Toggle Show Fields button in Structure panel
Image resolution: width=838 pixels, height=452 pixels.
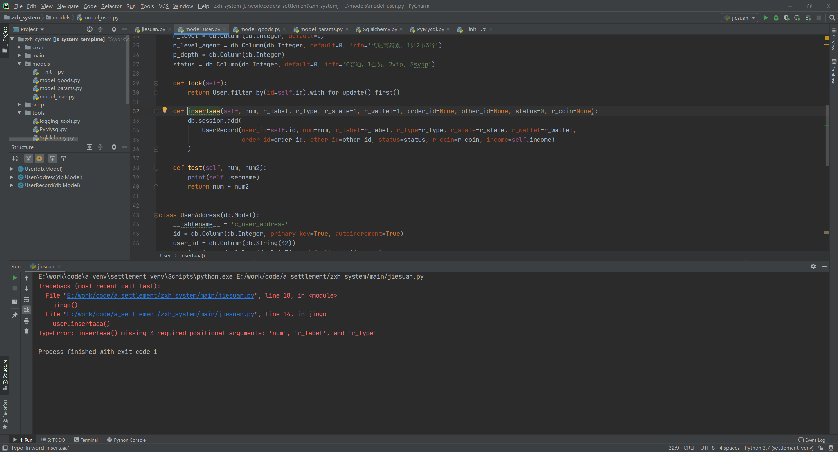click(x=39, y=159)
